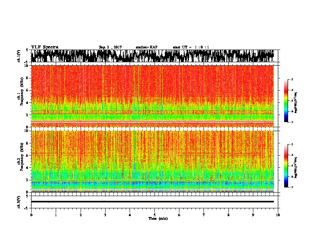Click the "Time (min)" x-axis label
Viewport: 313px width, 241px height.
pyautogui.click(x=158, y=219)
